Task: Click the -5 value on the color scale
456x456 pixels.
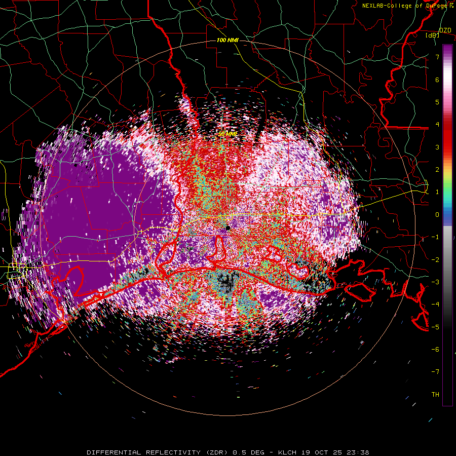Action: coord(435,327)
